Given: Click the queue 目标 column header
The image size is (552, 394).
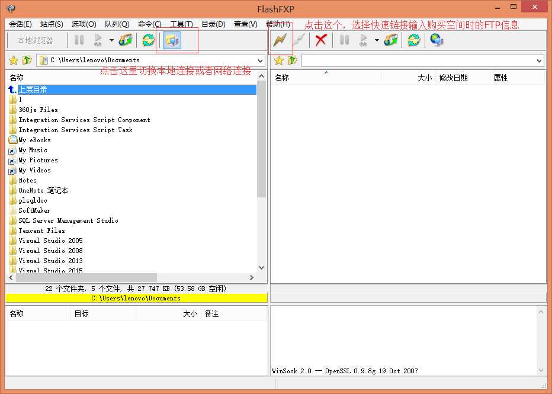Looking at the screenshot, I should point(103,313).
